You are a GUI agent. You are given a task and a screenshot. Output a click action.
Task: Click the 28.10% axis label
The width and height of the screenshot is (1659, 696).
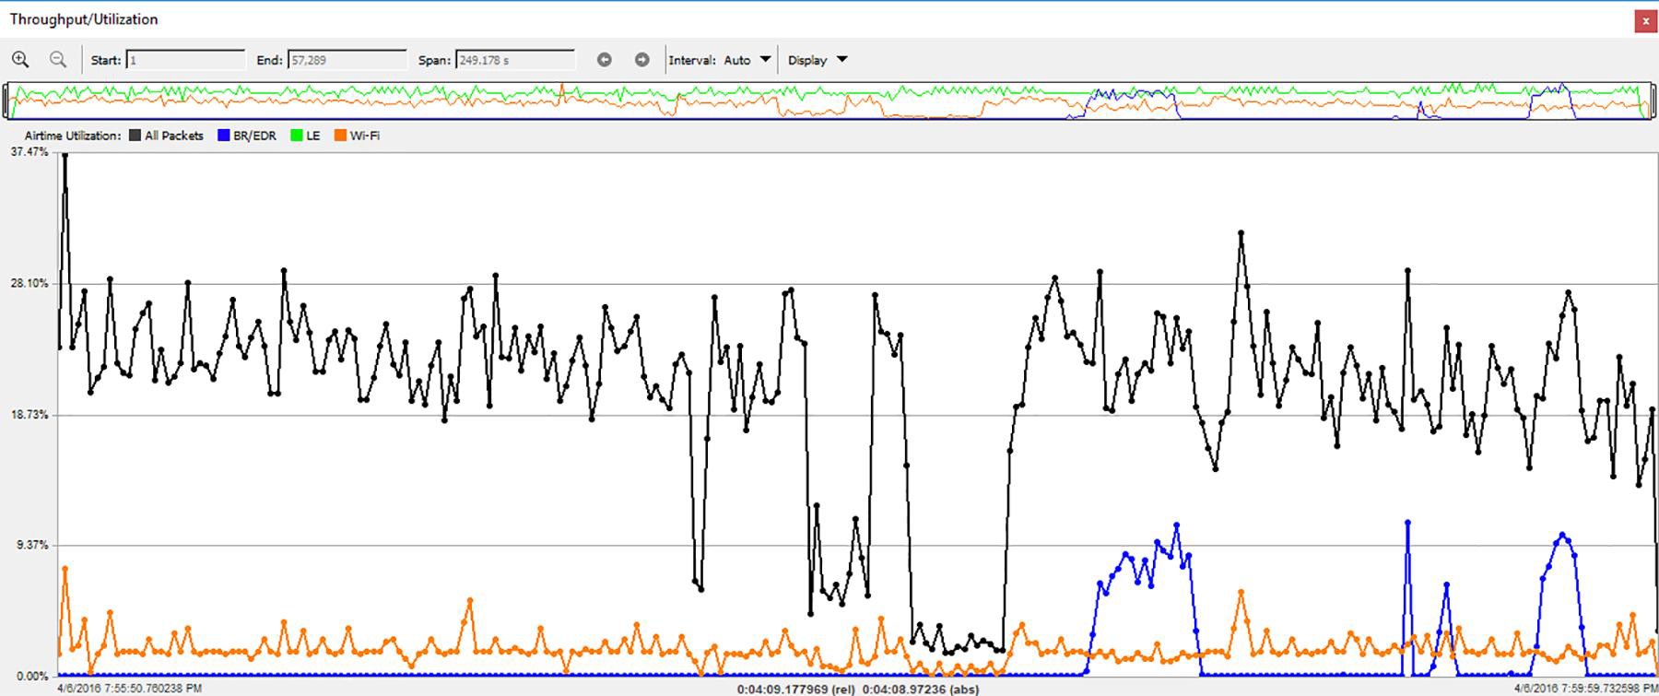click(x=29, y=284)
